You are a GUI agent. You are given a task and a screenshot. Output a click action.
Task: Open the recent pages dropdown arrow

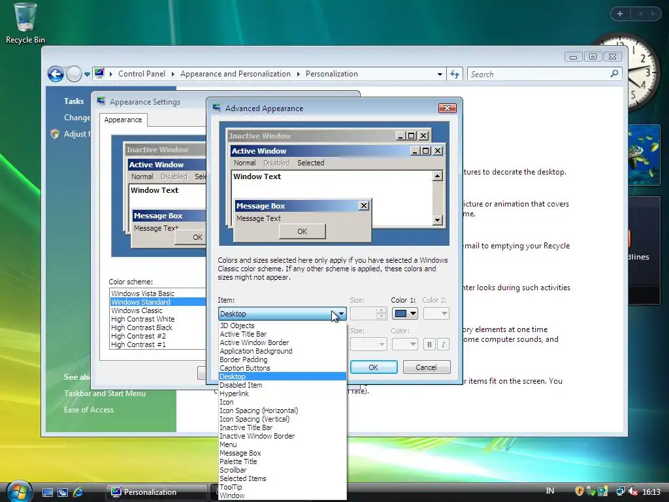87,75
